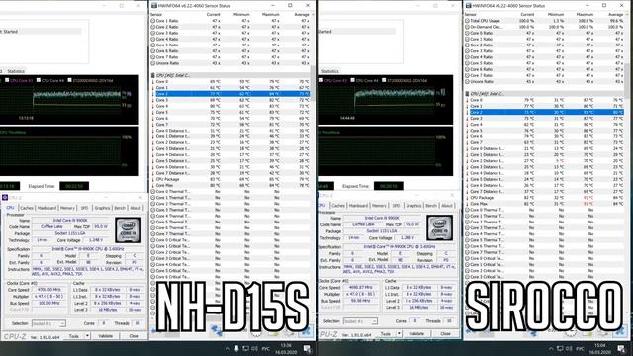This screenshot has height=356, width=633.
Task: Click the Core 0 Critical Te... row icon, left HWiNFO
Action: 153,240
